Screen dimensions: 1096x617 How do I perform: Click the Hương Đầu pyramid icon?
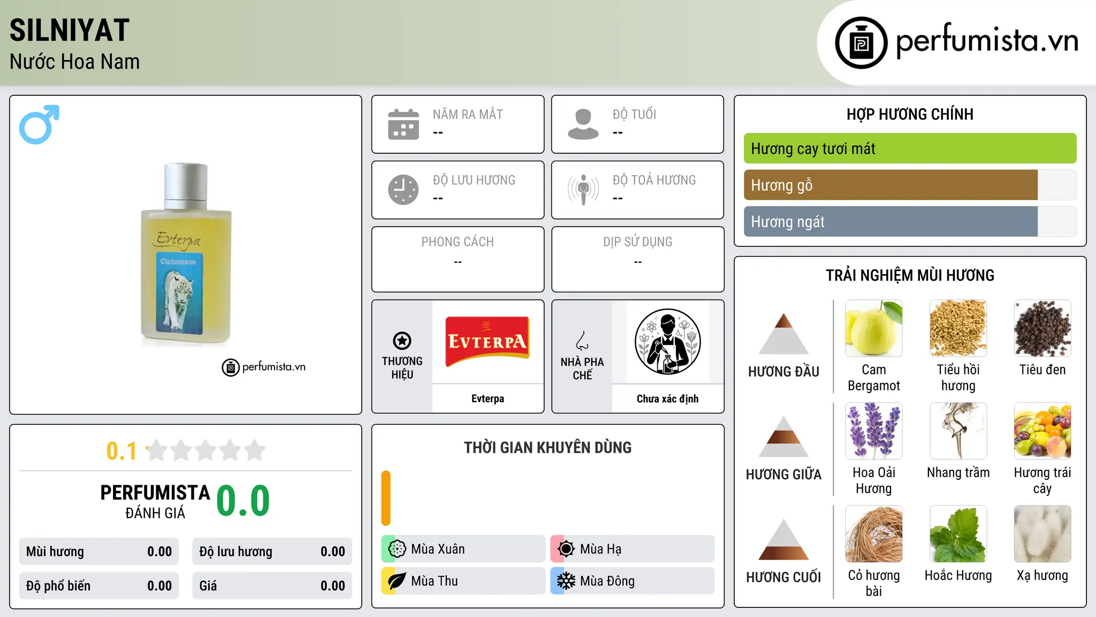pos(783,334)
